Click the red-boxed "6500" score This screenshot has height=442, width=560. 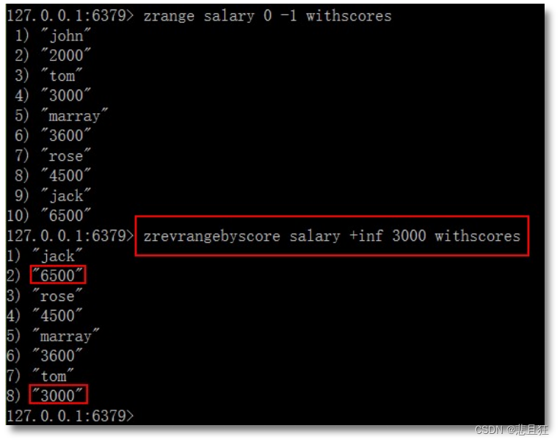point(59,275)
